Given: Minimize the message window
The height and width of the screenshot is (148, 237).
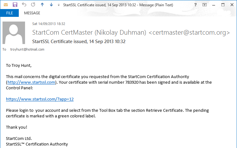Looking at the screenshot, I should click(x=214, y=5).
